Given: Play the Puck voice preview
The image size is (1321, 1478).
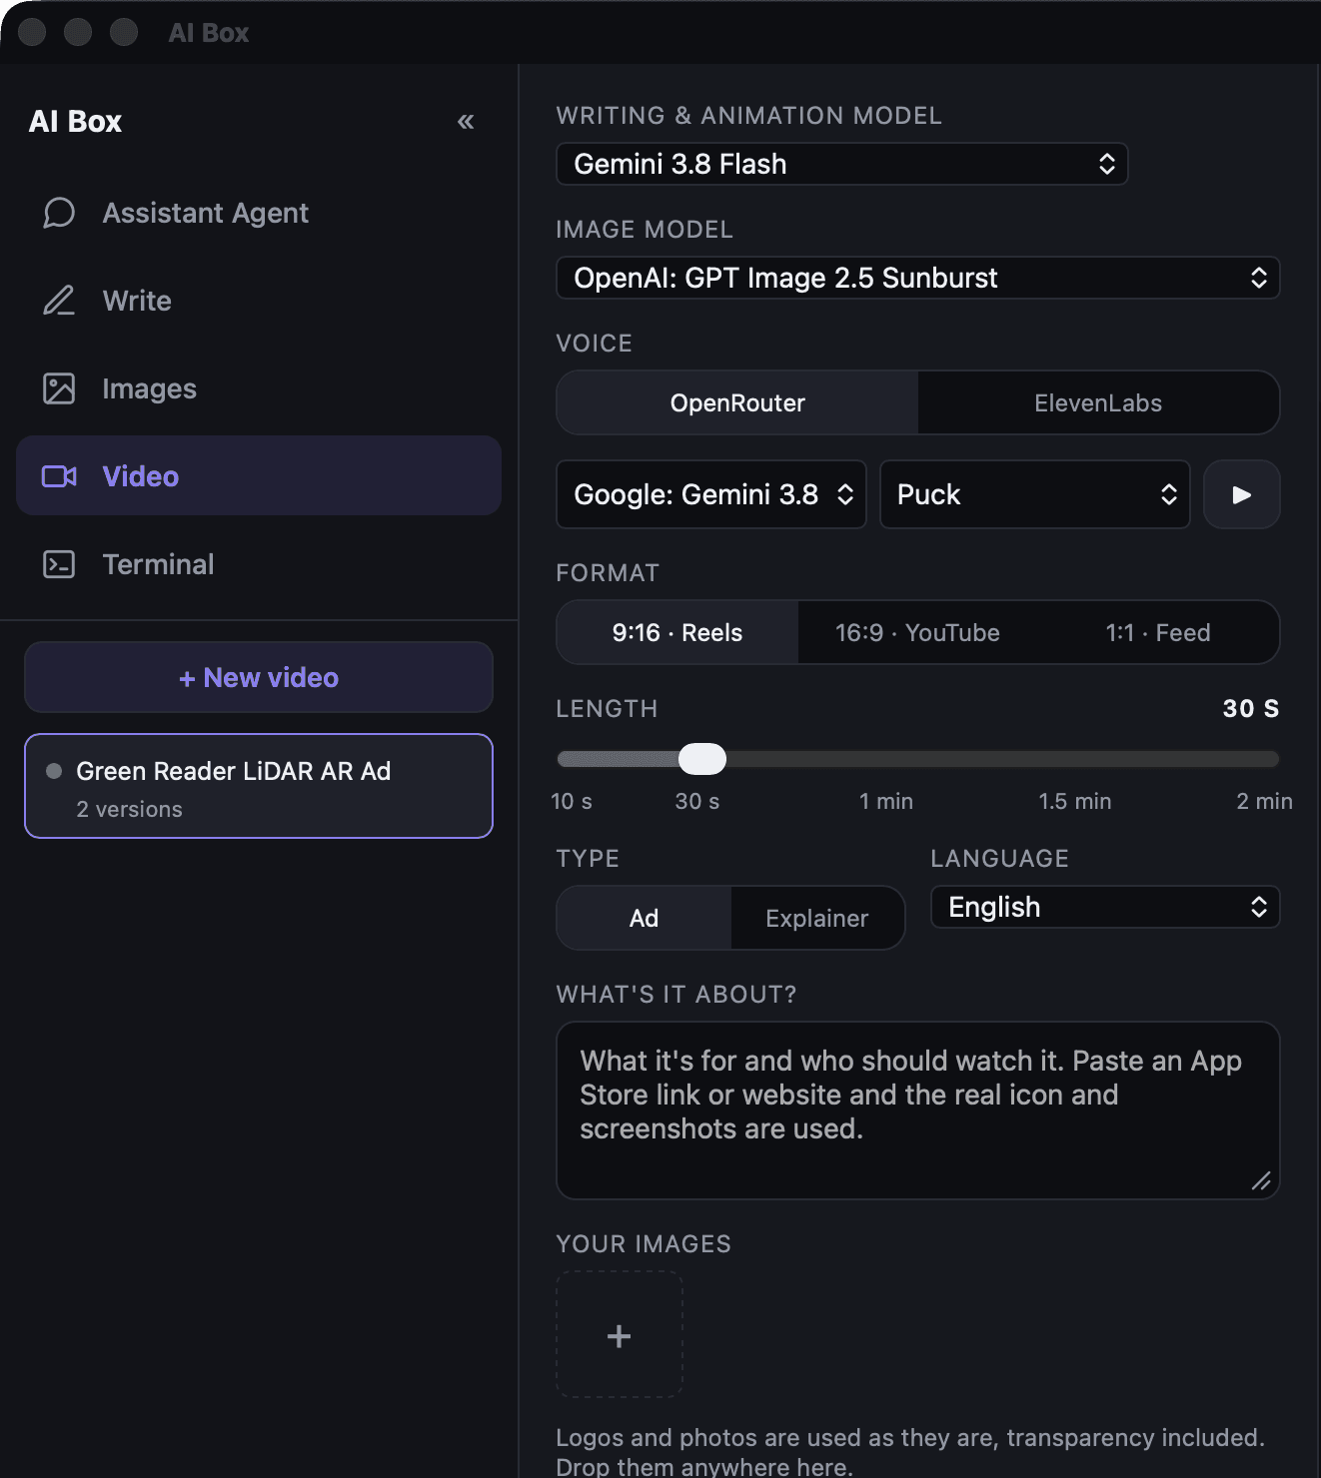Looking at the screenshot, I should [x=1242, y=494].
